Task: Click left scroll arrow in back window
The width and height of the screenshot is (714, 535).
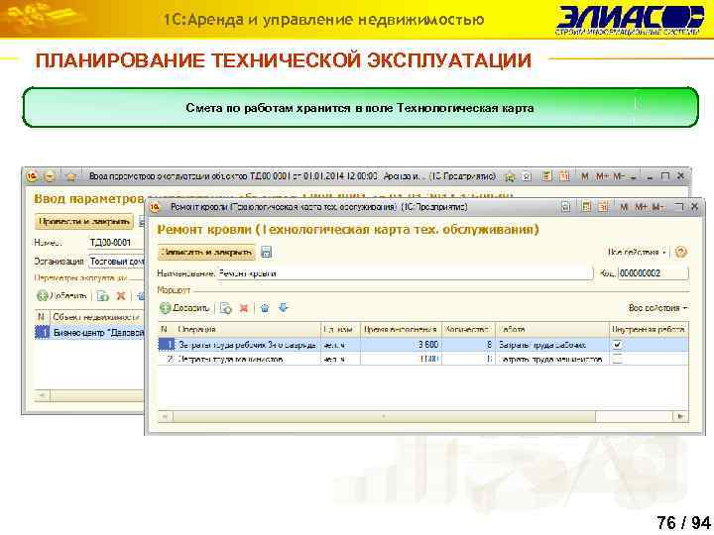Action: click(x=42, y=395)
